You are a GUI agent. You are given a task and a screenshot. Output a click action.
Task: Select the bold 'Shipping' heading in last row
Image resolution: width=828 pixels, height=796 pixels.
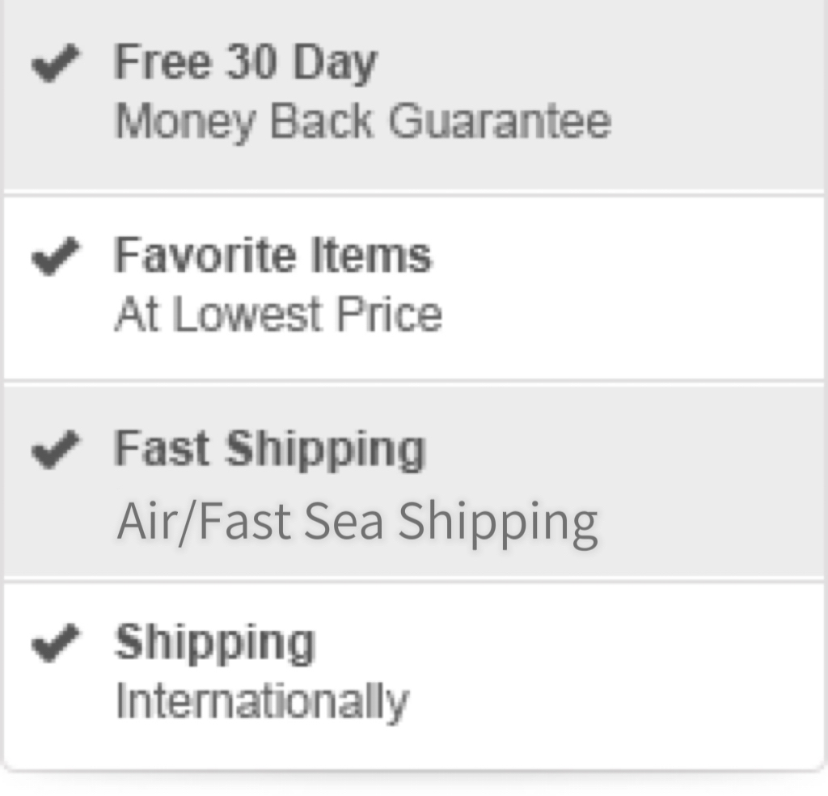214,644
